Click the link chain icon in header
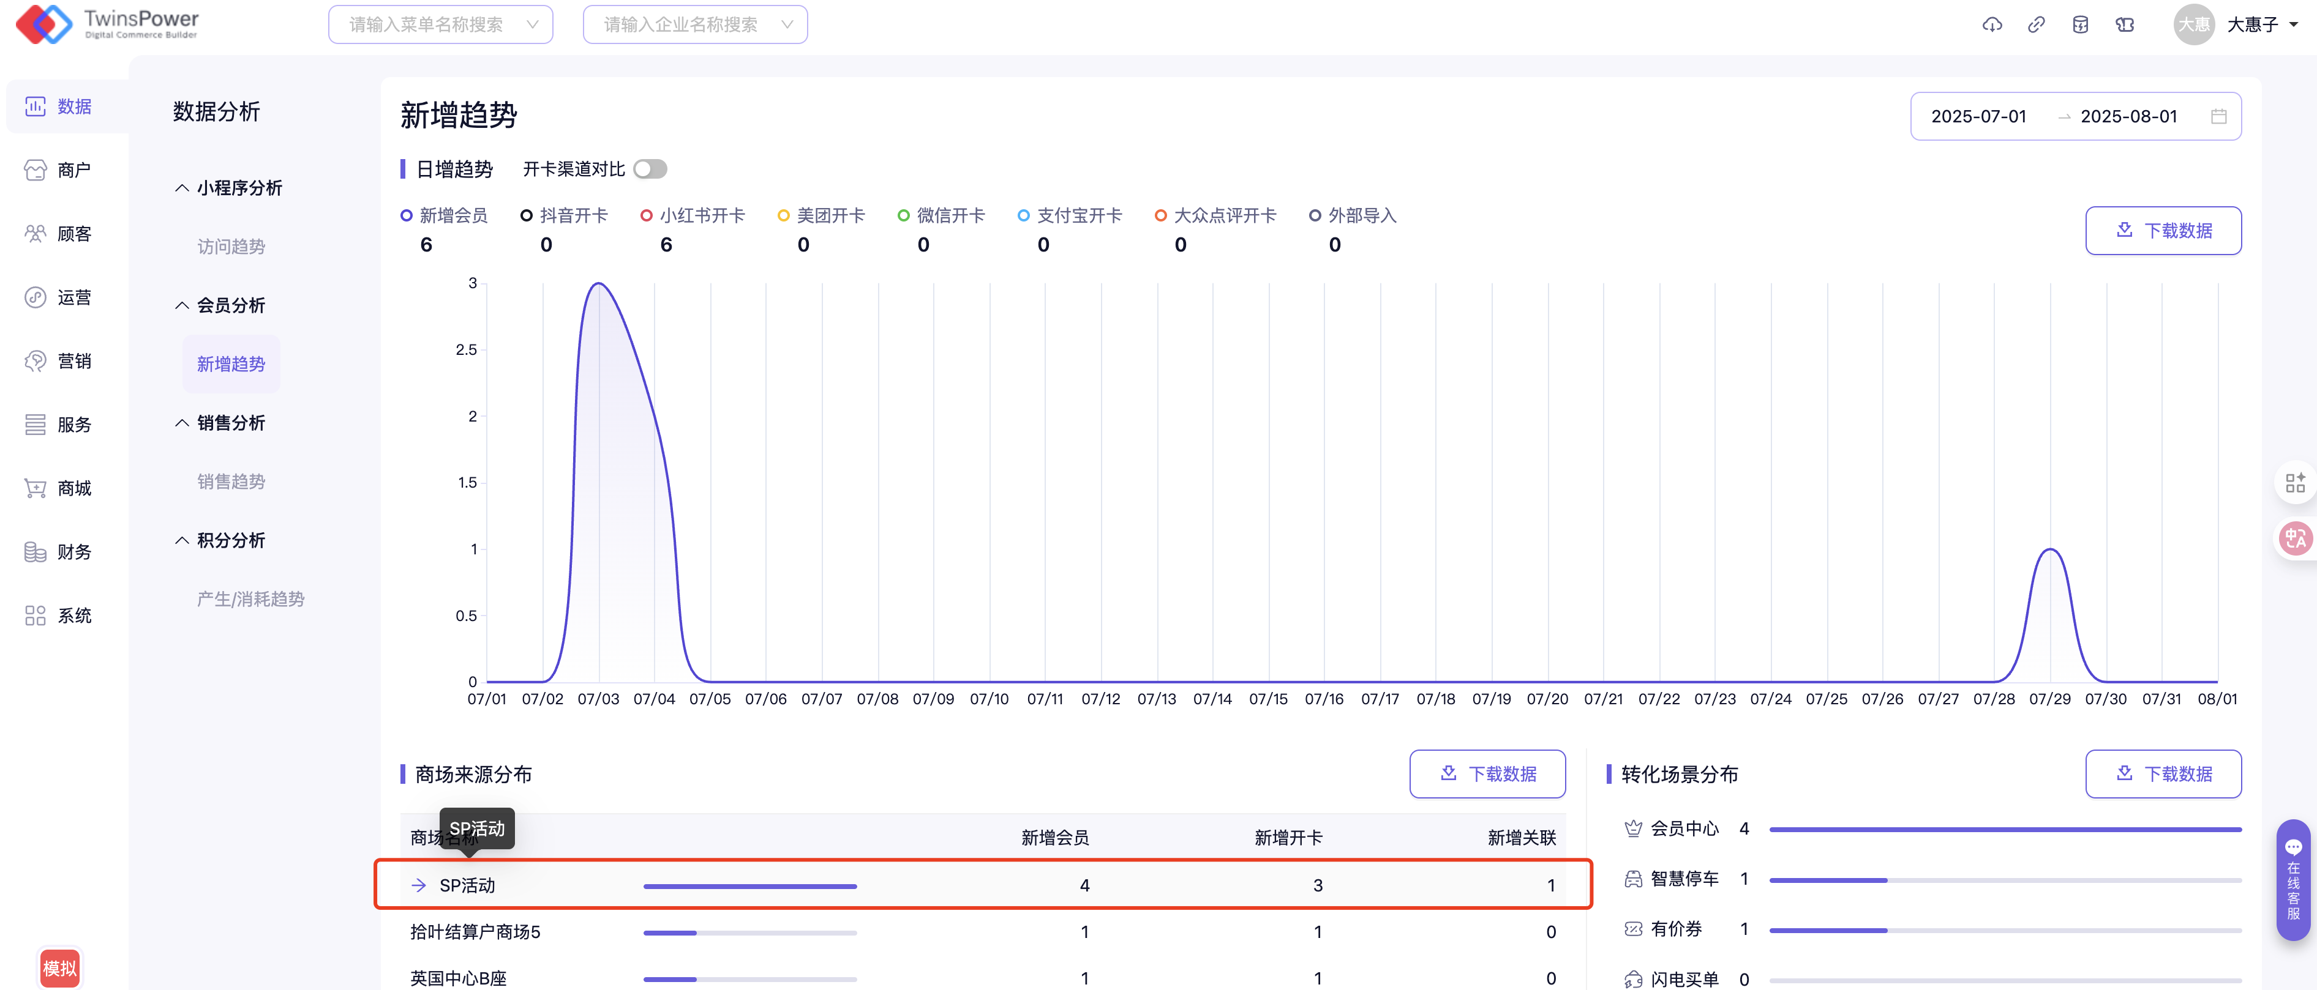Viewport: 2317px width, 990px height. 2035,24
